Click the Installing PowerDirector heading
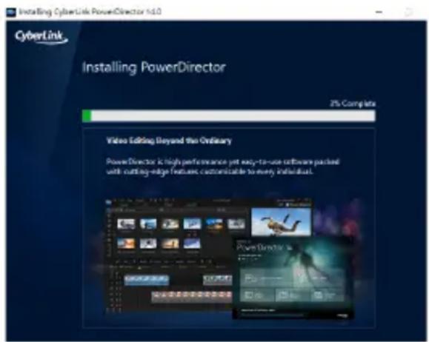Image resolution: width=429 pixels, height=342 pixels. (x=154, y=67)
